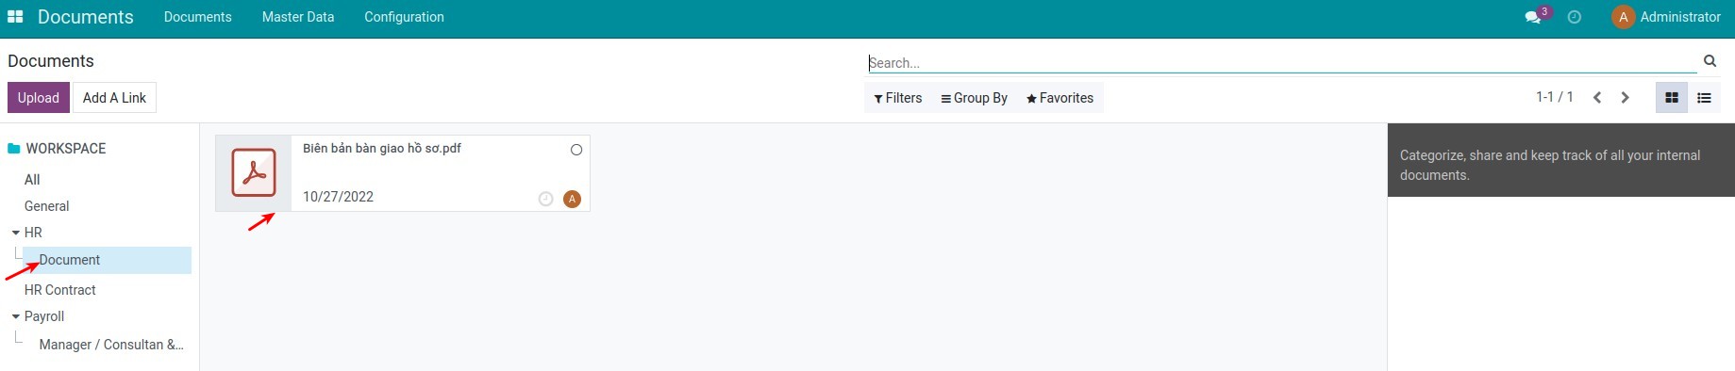Click the search magnifier icon
The width and height of the screenshot is (1735, 371).
pos(1710,61)
